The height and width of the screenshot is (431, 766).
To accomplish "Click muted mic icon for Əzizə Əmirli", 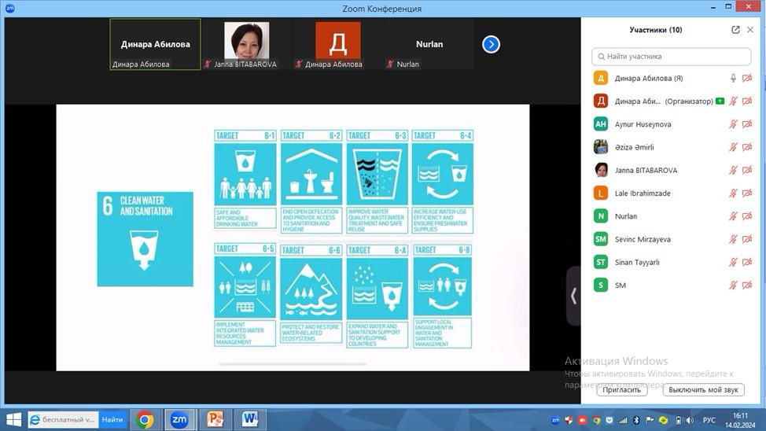I will tap(733, 147).
